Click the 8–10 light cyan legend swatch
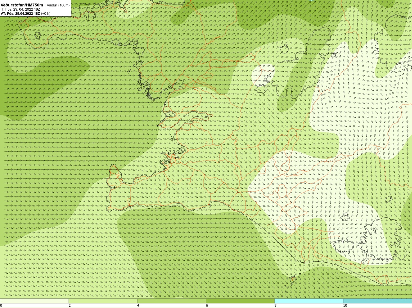 pos(309,301)
